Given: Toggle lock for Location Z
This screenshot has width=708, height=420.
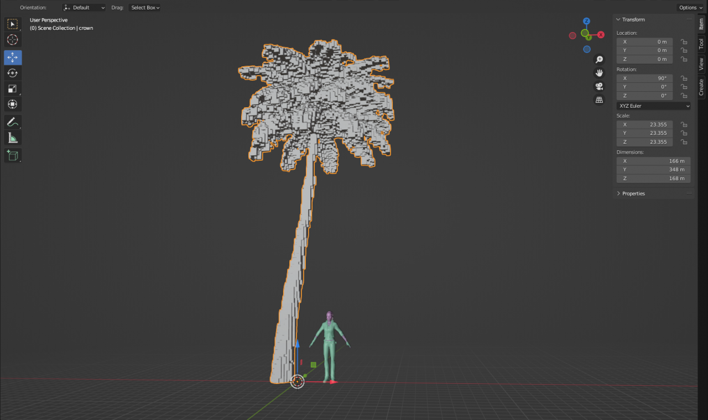Looking at the screenshot, I should click(684, 59).
